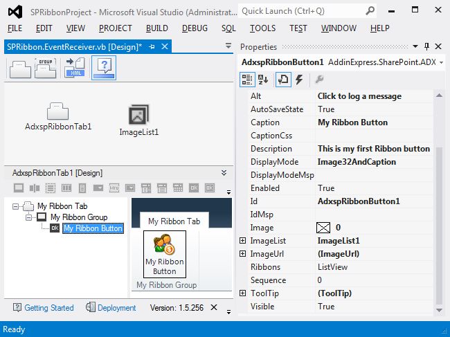
Task: Open the Properties object selector dropdown
Action: 441,62
